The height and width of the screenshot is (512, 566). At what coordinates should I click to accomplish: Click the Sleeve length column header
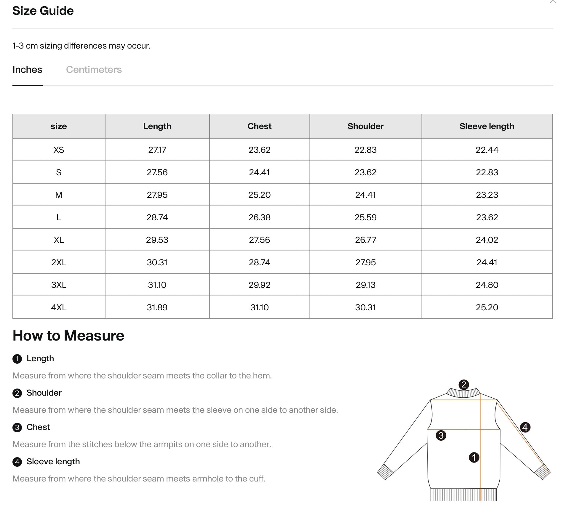coord(487,126)
